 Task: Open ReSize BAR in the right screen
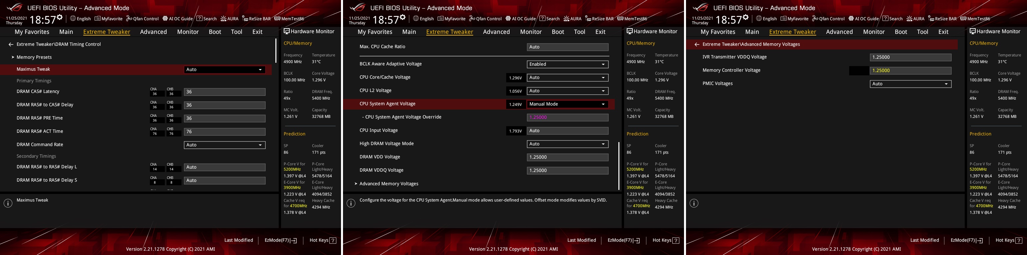point(942,19)
